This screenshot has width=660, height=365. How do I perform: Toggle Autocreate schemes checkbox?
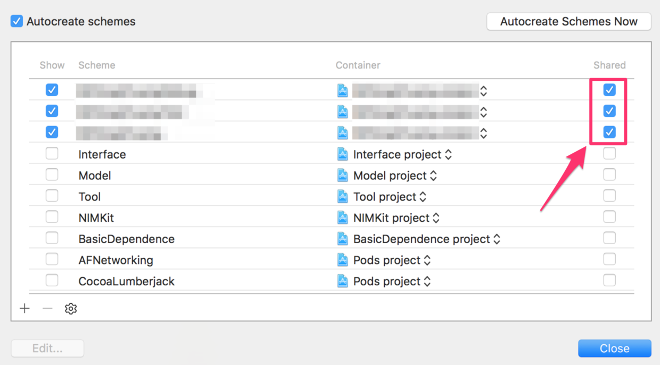[x=17, y=21]
